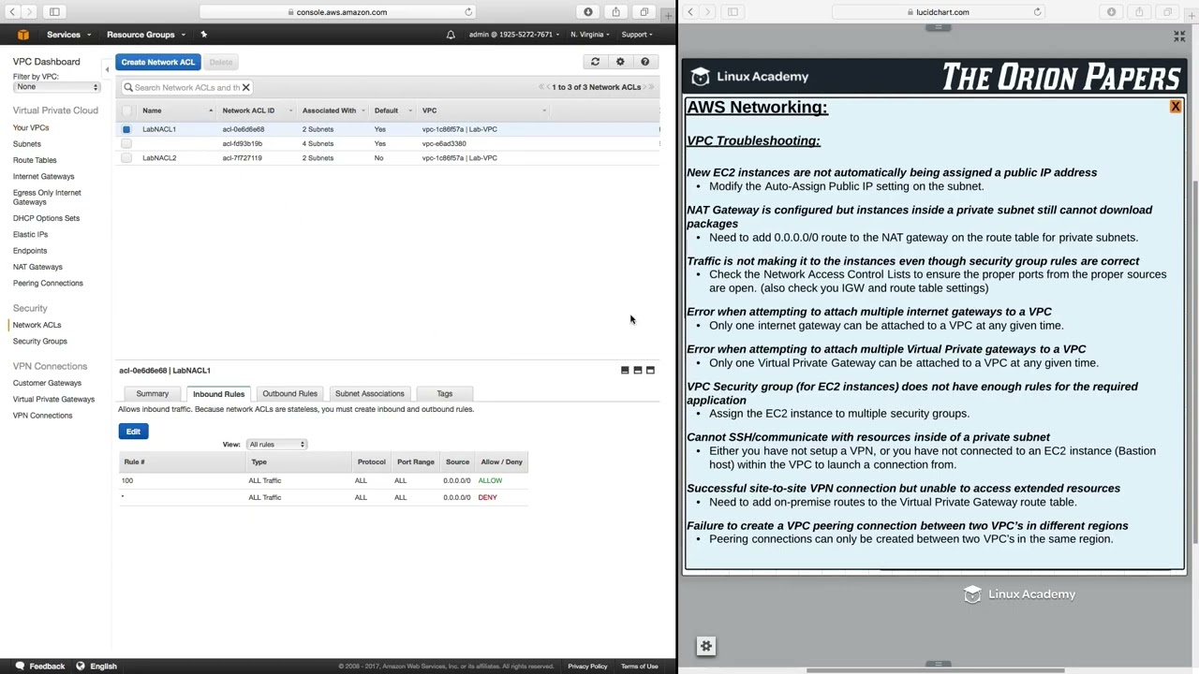The image size is (1199, 674).
Task: Click the lucidchart.com address bar
Action: [939, 12]
